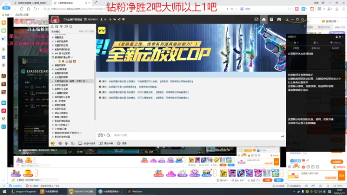
Task: Open WeGame from the taskbar
Action: [x=135, y=192]
